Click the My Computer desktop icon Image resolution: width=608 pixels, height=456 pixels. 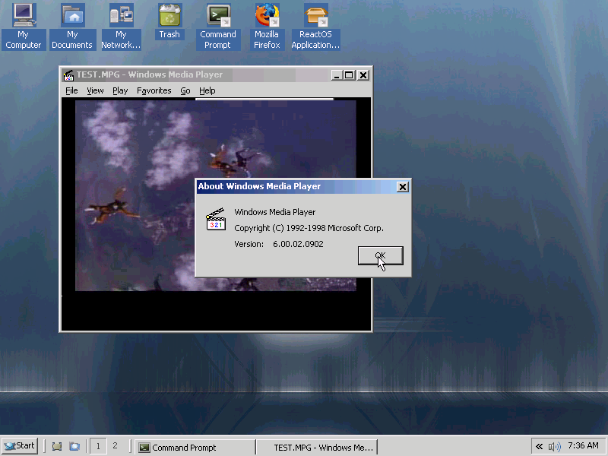24,26
